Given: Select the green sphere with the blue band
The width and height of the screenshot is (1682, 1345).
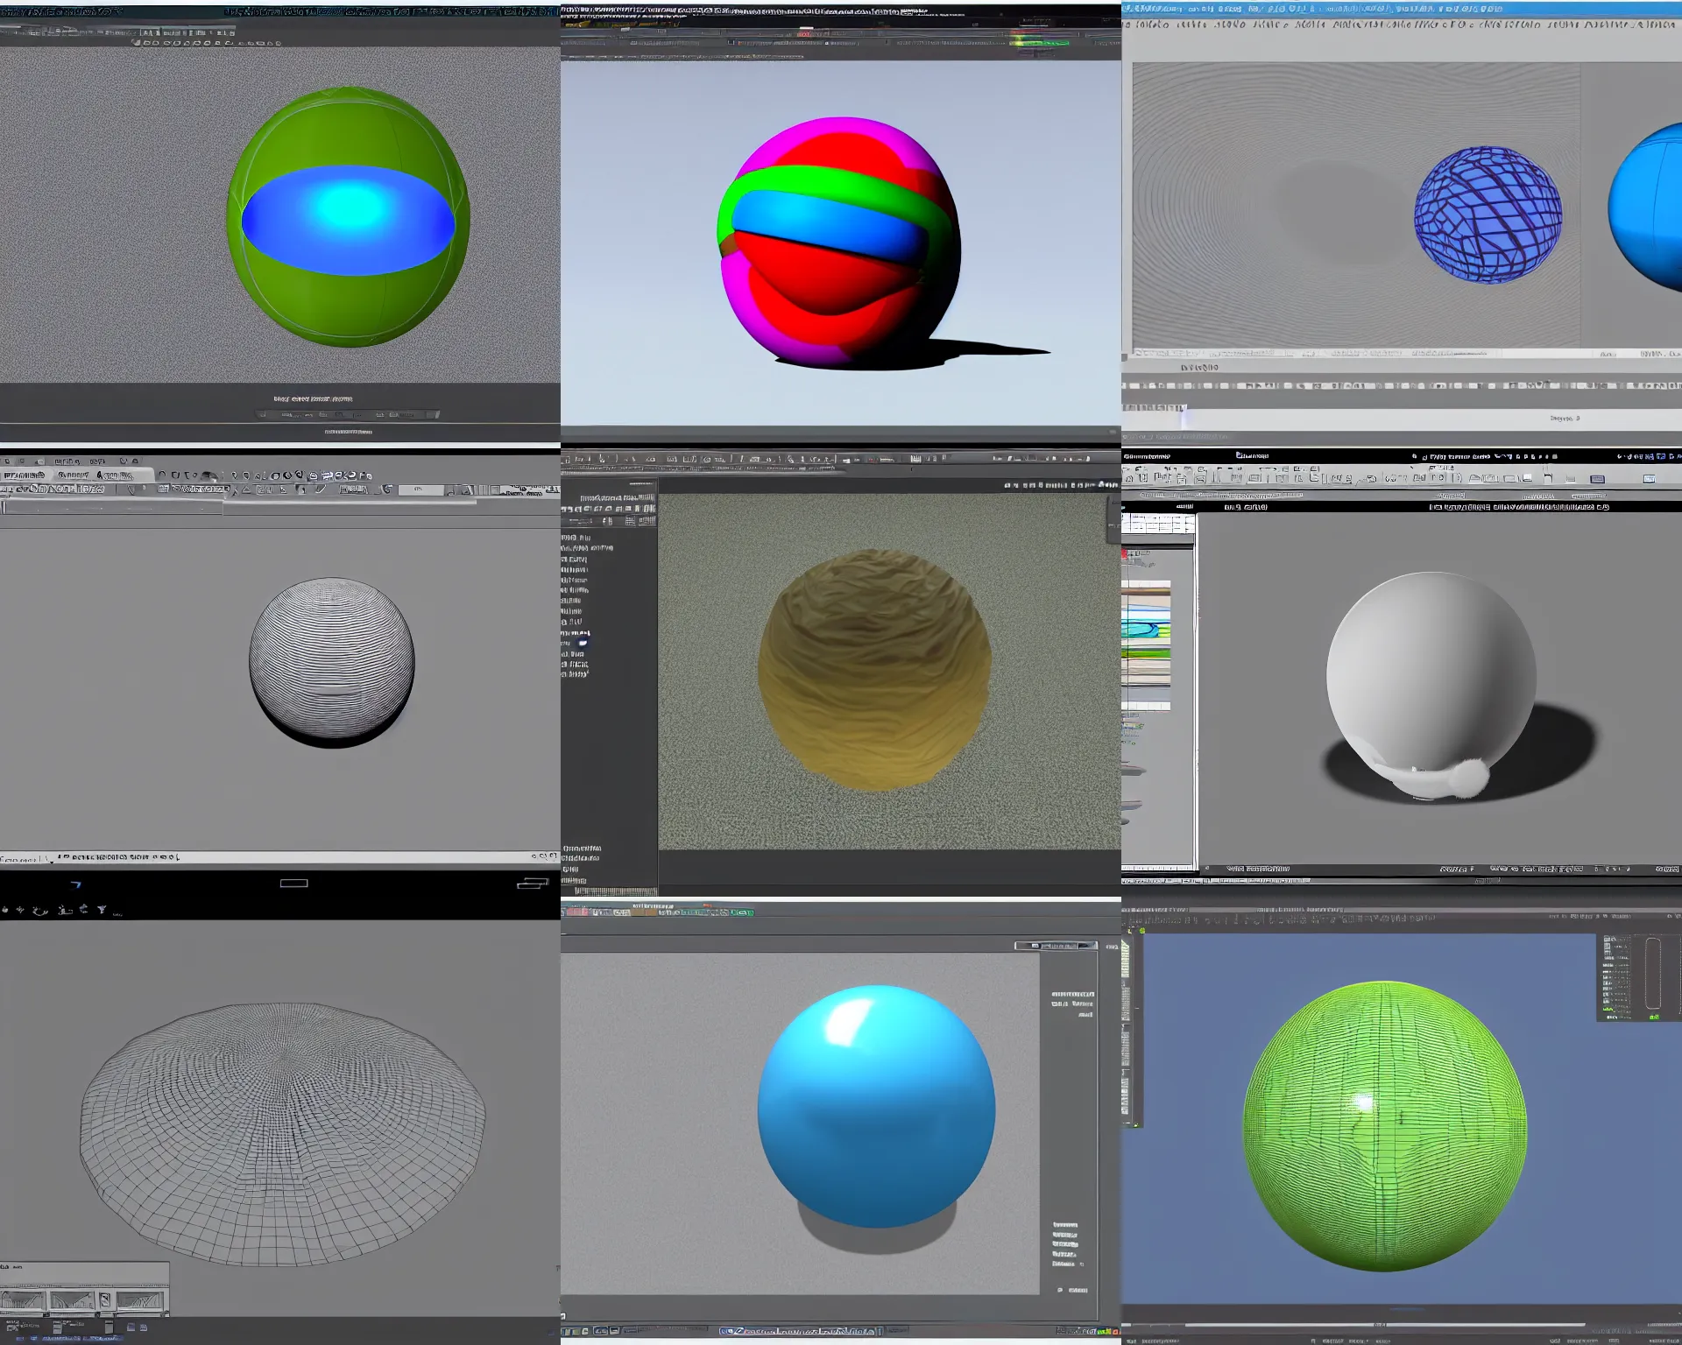Looking at the screenshot, I should point(349,217).
